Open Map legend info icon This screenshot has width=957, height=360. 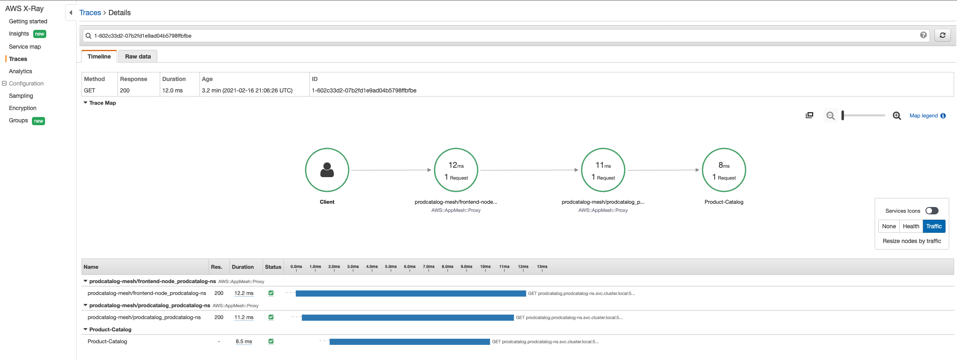click(x=943, y=116)
